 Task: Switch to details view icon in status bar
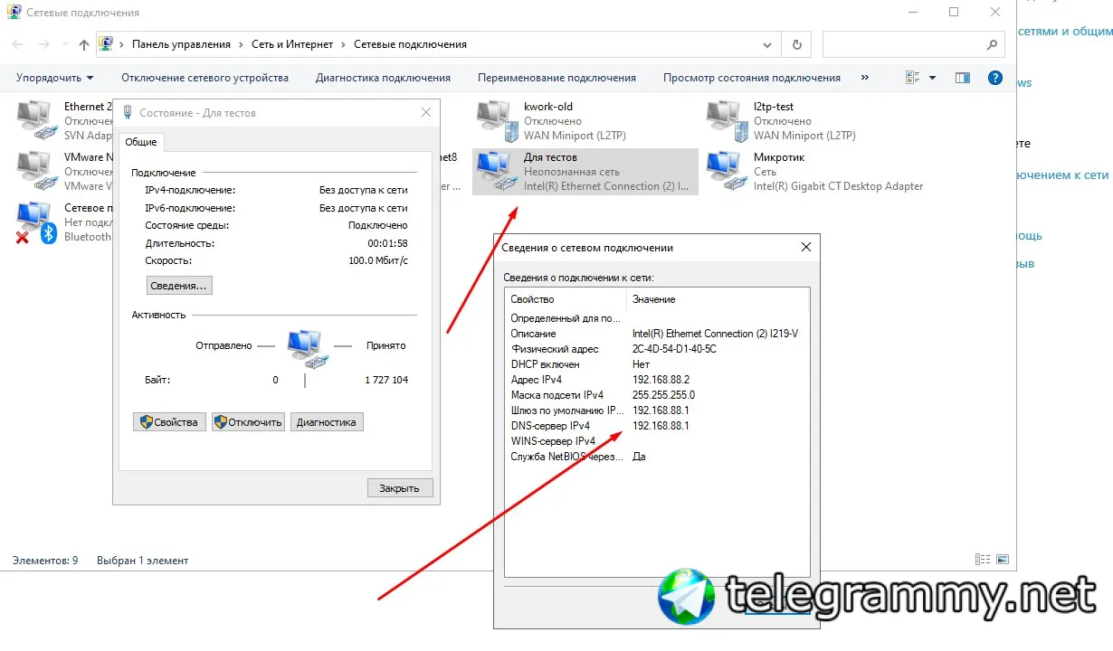(982, 561)
